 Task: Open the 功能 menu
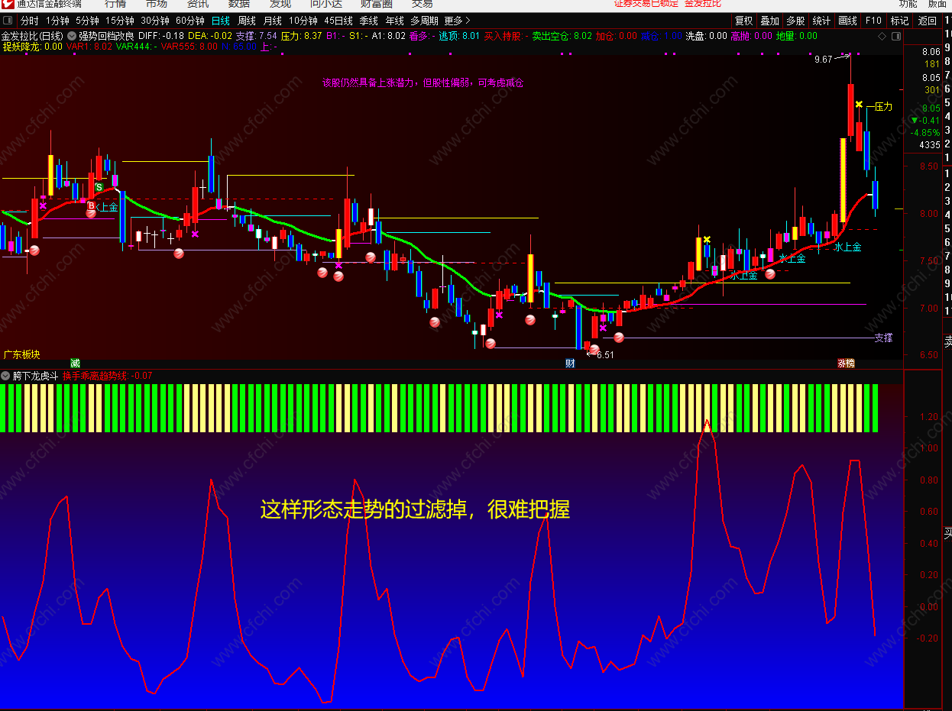[907, 4]
